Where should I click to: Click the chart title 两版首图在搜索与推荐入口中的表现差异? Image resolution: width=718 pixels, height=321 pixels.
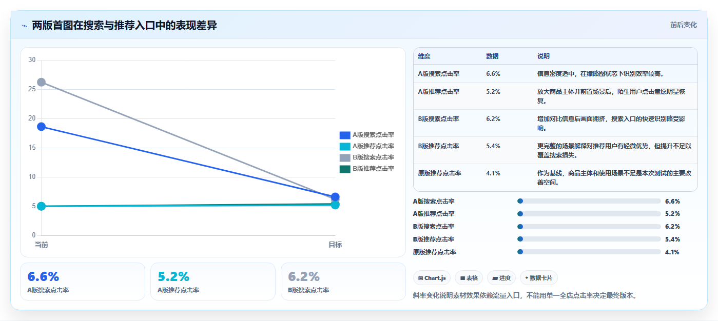pos(124,25)
